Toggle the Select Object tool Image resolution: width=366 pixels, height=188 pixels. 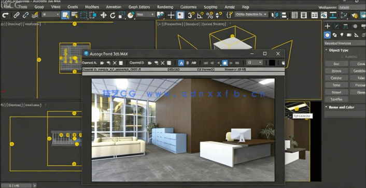tap(65, 15)
